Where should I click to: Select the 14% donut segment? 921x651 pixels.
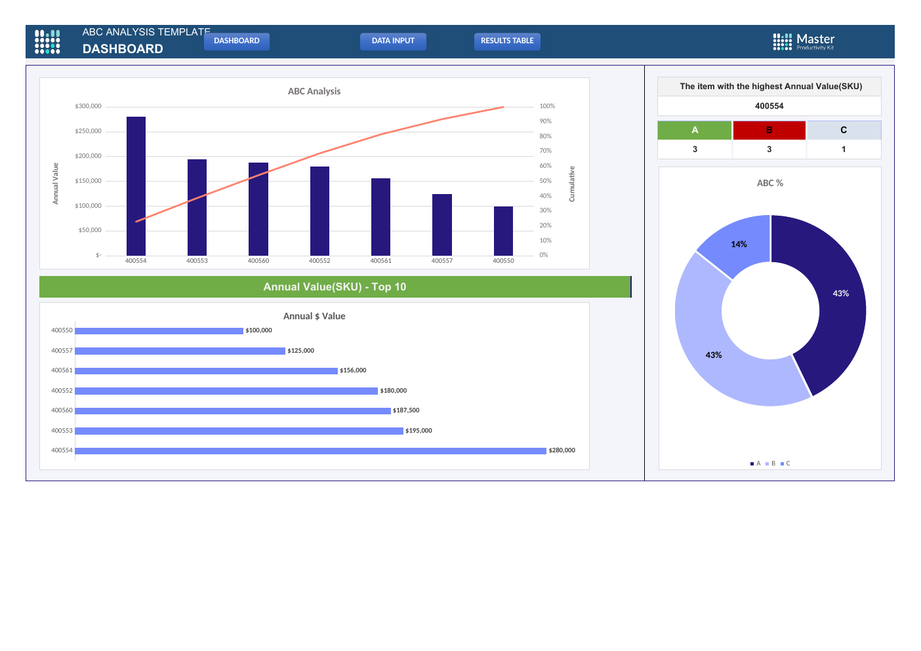739,244
